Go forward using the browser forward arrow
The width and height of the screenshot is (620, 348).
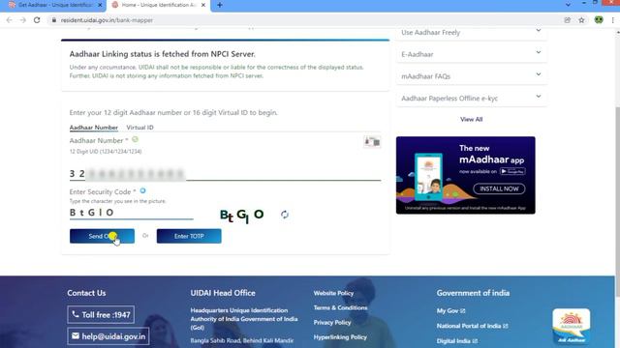point(23,20)
